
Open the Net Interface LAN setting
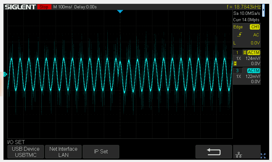pyautogui.click(x=63, y=152)
